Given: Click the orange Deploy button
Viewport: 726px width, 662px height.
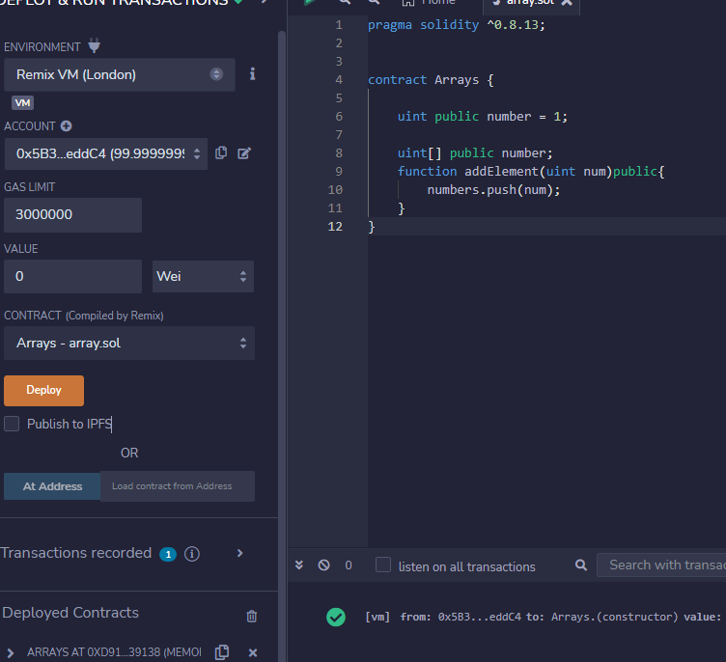Looking at the screenshot, I should click(44, 390).
